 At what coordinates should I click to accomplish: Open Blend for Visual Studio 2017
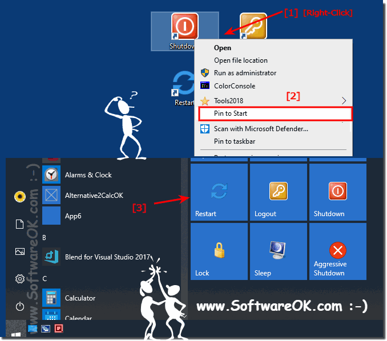(x=111, y=257)
